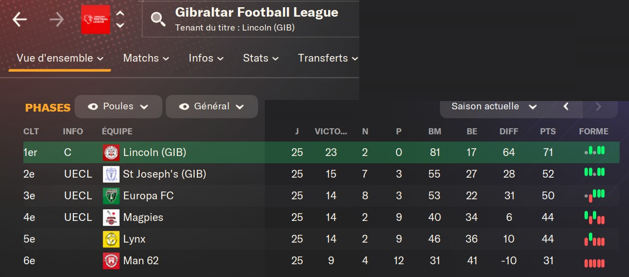
Task: Click the Europa FC club badge
Action: (x=111, y=196)
